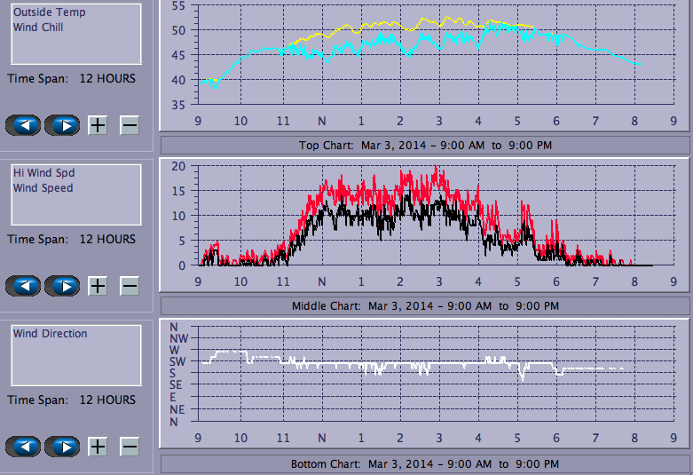This screenshot has width=693, height=475.
Task: Decrease the middle chart time span with minus
Action: pyautogui.click(x=130, y=286)
